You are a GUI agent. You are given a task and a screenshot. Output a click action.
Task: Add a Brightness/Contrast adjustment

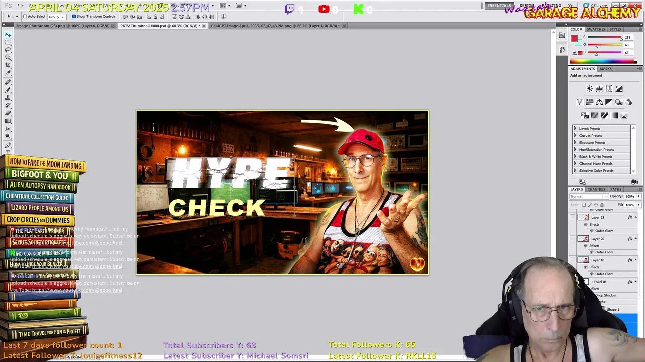coord(589,88)
